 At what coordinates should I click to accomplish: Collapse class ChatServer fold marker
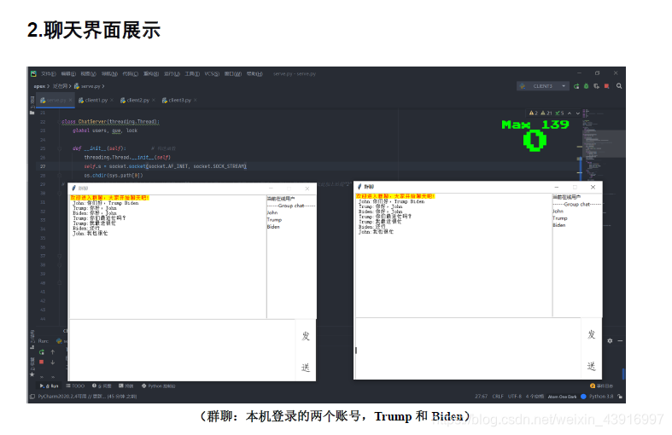tap(60, 122)
